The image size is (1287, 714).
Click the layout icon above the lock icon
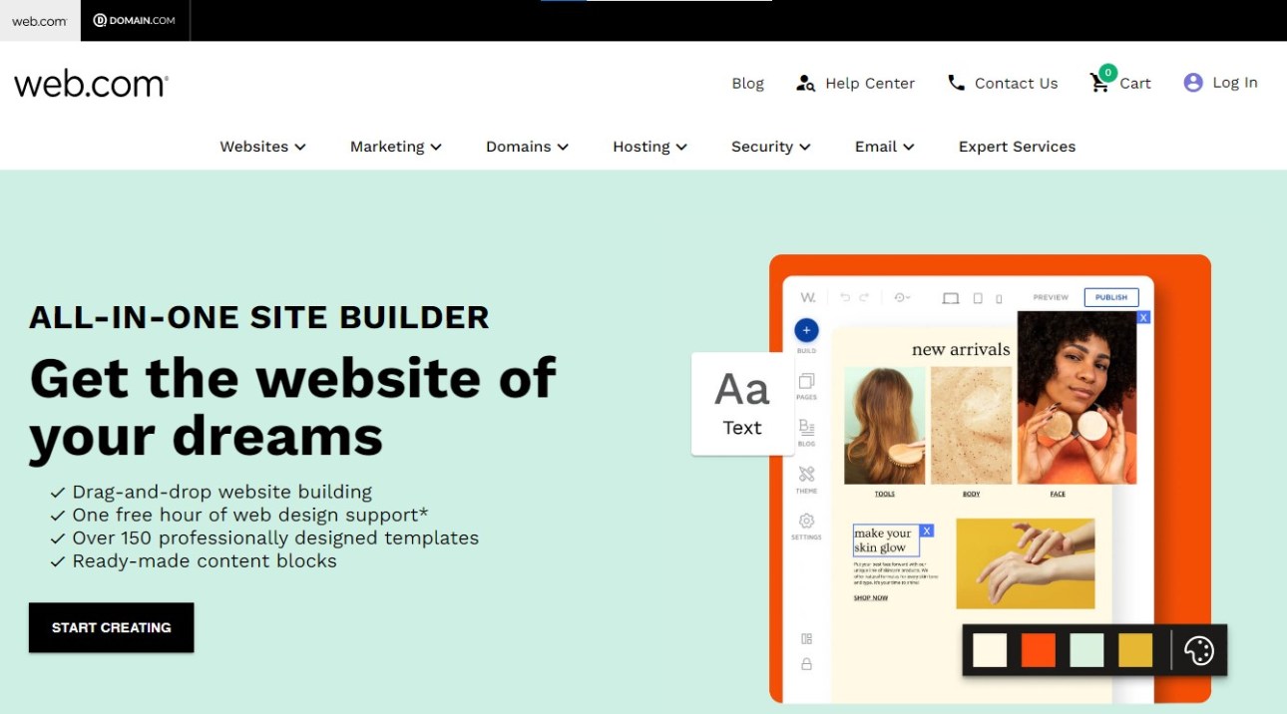806,638
